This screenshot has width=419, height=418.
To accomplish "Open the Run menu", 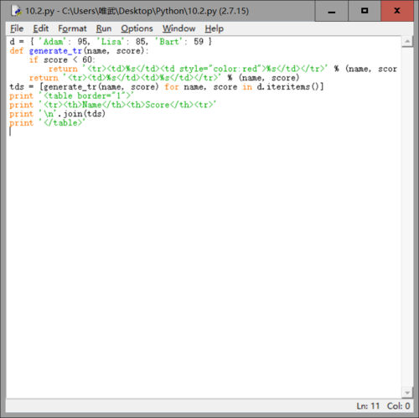I will point(104,28).
